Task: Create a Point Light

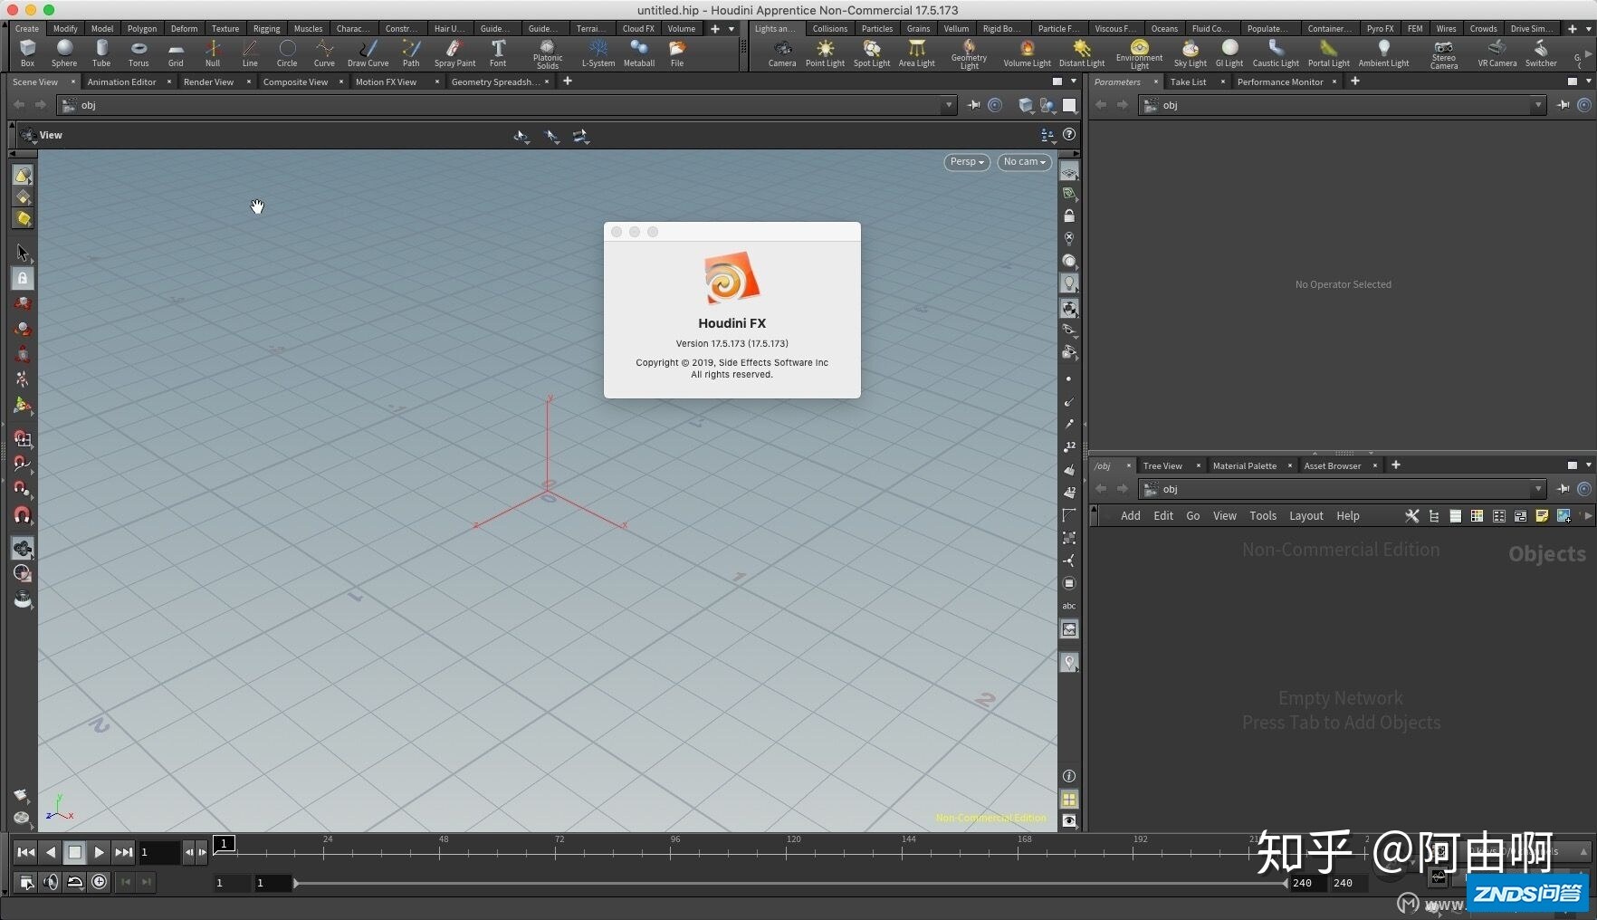Action: [x=825, y=53]
